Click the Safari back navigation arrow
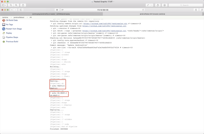 coord(12,10)
